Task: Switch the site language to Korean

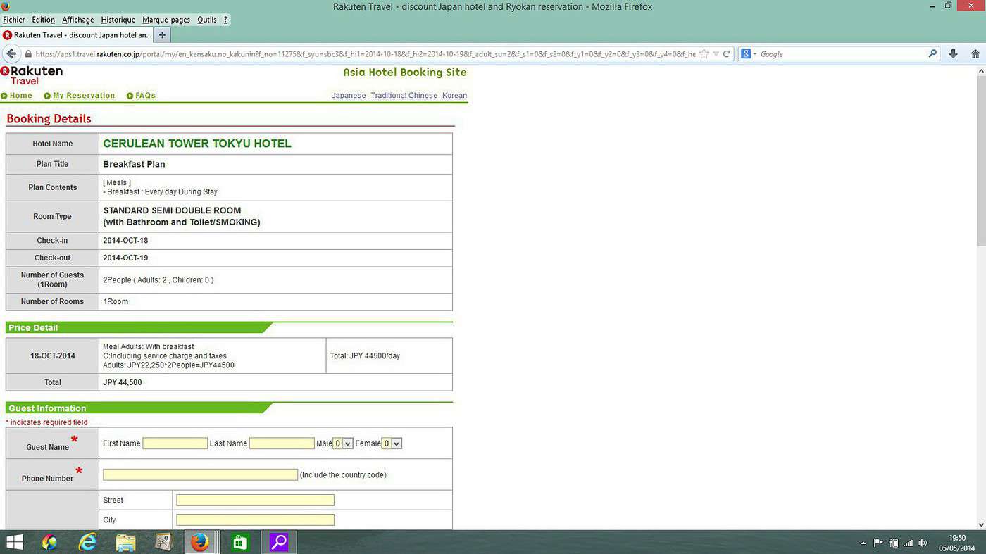Action: 455,96
